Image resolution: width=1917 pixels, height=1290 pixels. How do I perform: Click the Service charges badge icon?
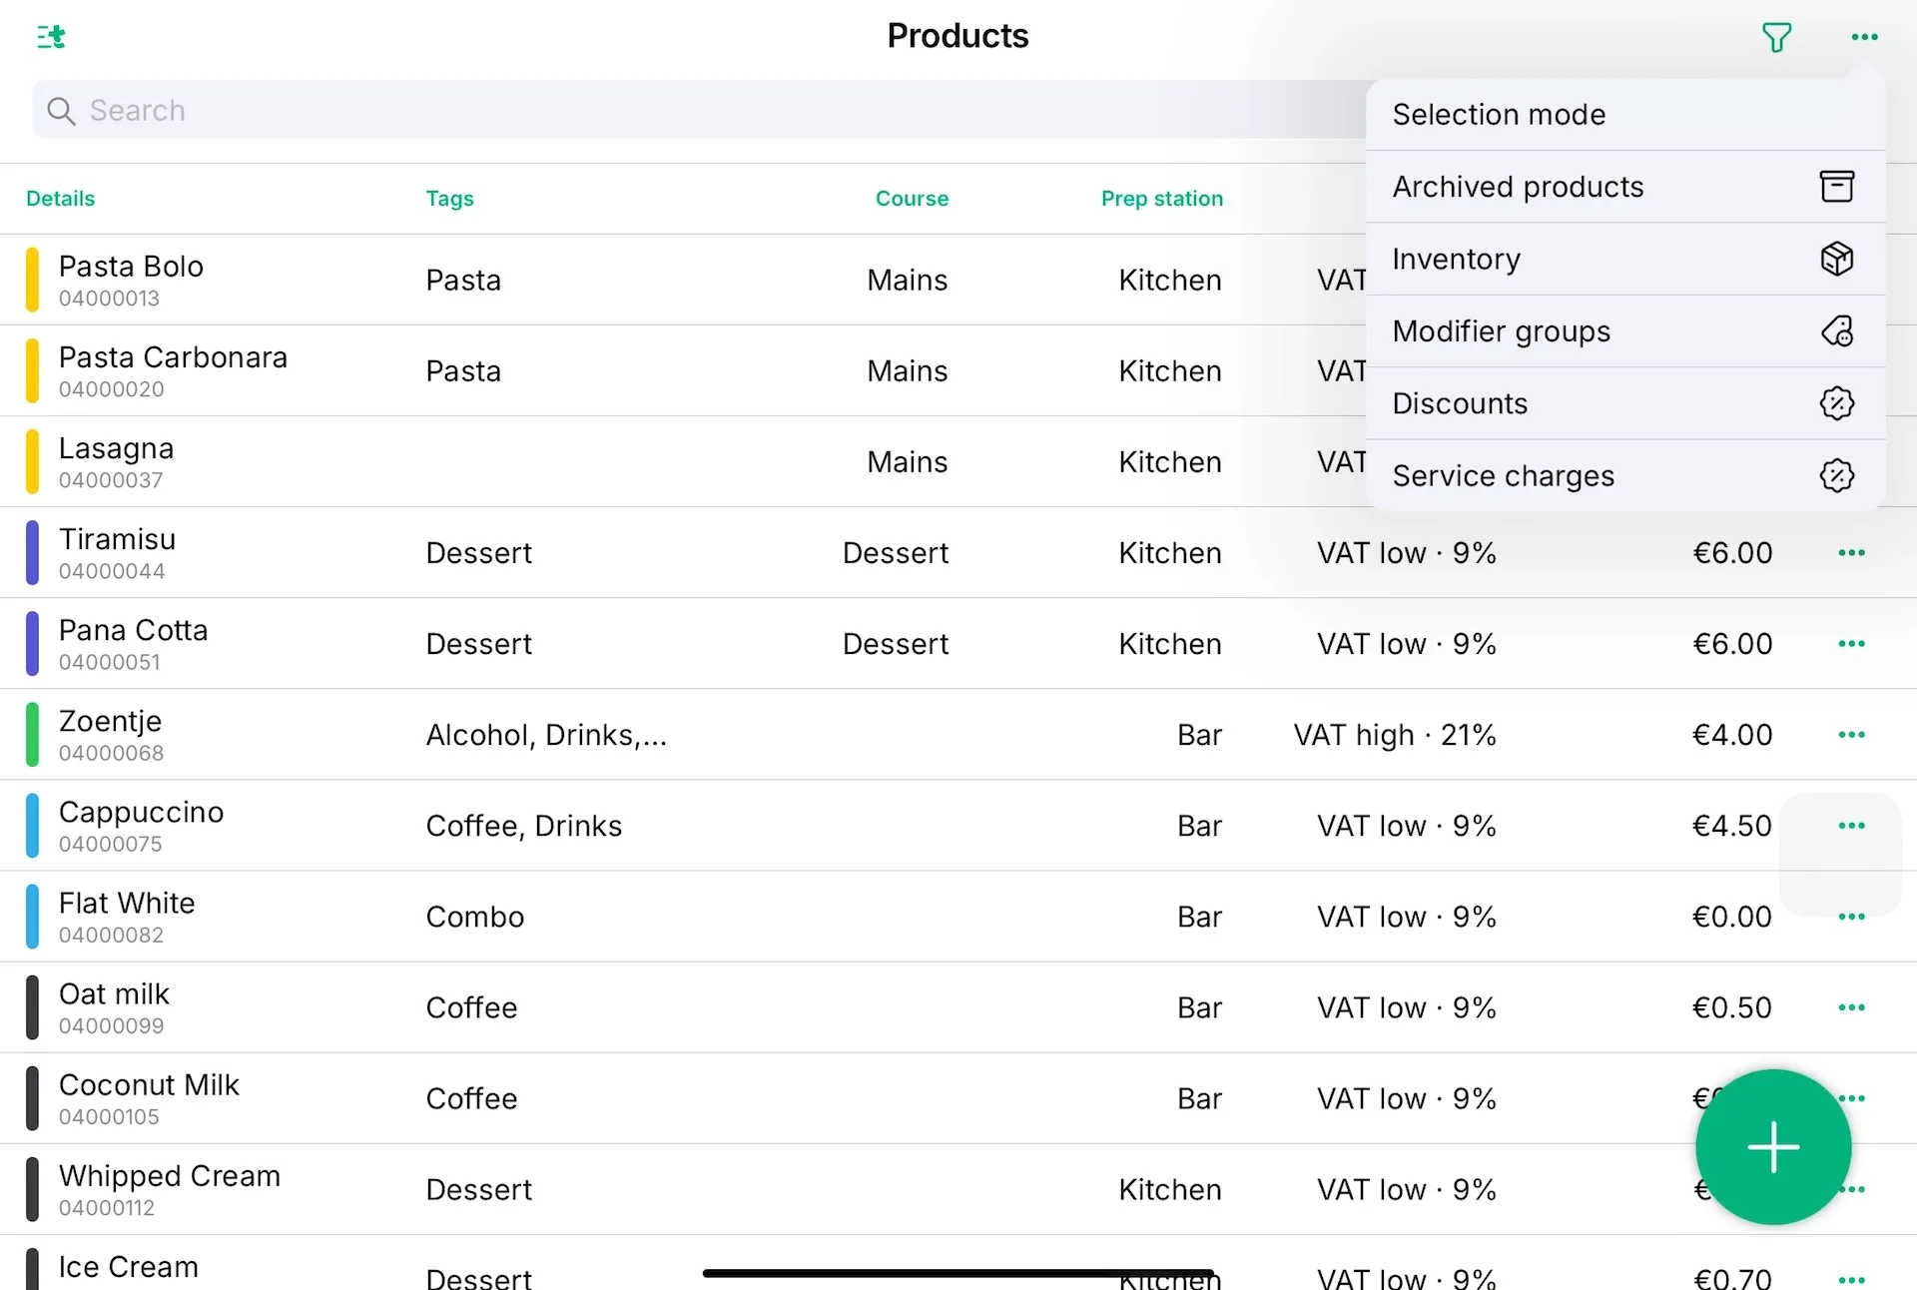[x=1836, y=475]
